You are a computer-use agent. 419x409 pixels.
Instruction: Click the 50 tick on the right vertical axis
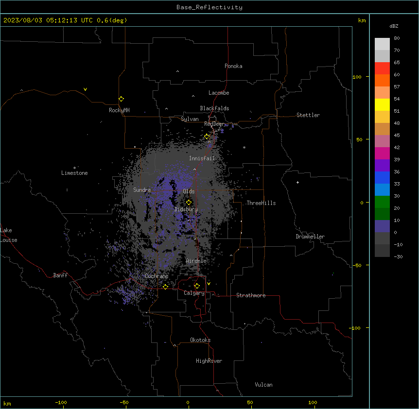click(359, 139)
